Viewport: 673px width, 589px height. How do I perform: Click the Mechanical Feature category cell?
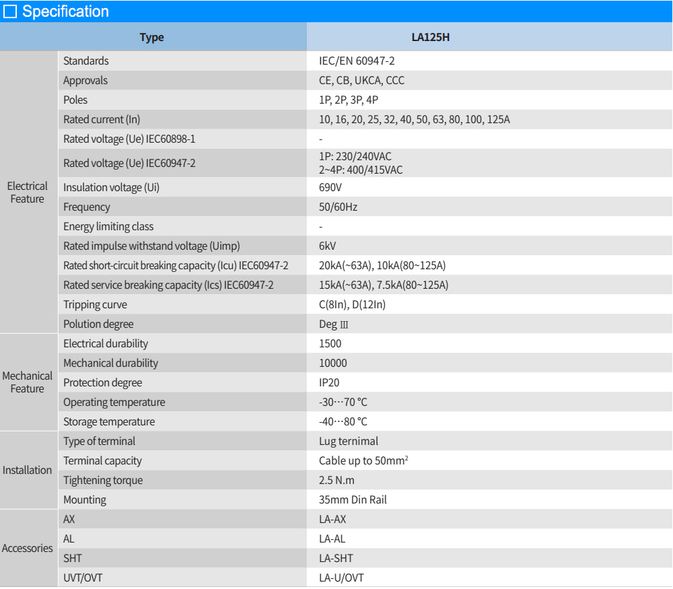tap(27, 382)
